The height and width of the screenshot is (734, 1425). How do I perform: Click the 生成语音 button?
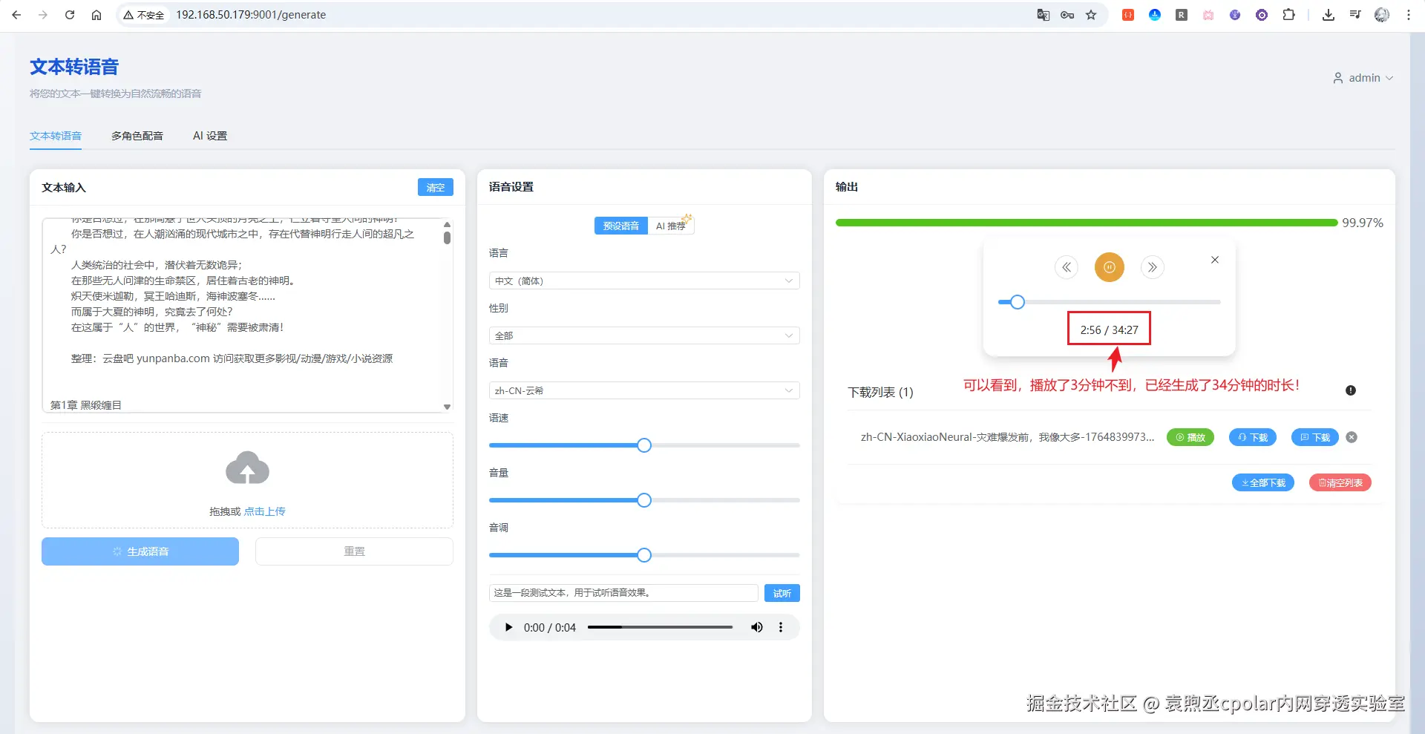pyautogui.click(x=140, y=551)
